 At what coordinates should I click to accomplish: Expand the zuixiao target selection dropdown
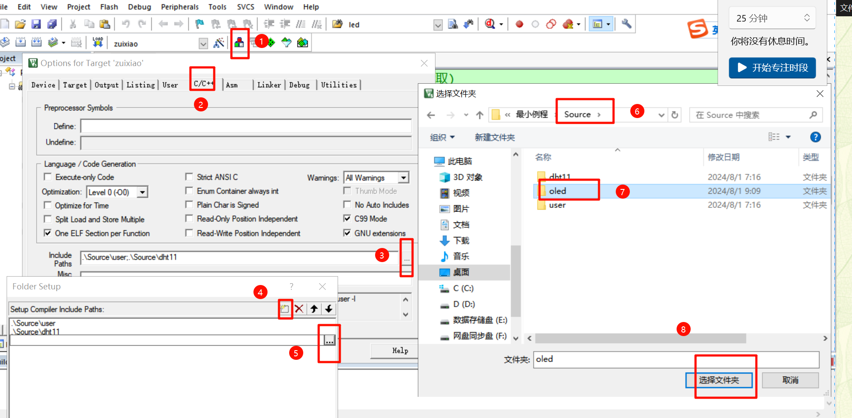pyautogui.click(x=203, y=44)
